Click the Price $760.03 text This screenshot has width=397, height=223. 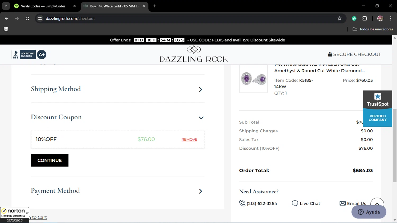(358, 80)
